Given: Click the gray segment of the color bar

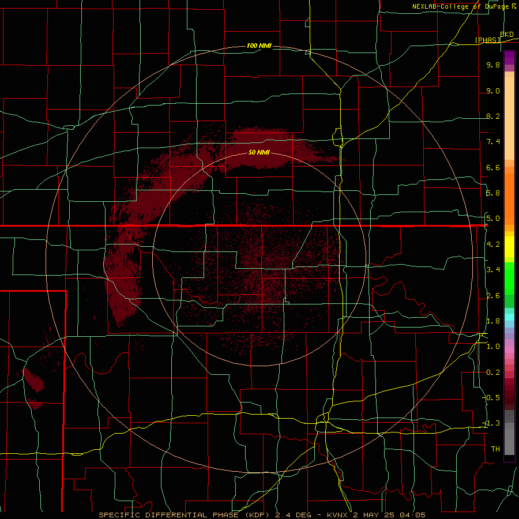Looking at the screenshot, I should point(509,439).
